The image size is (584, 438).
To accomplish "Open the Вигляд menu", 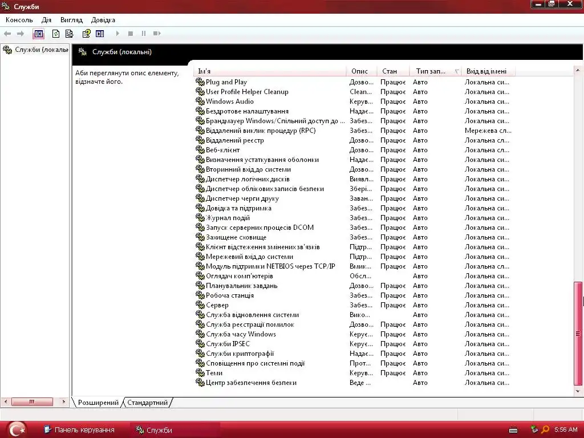I will (x=71, y=20).
